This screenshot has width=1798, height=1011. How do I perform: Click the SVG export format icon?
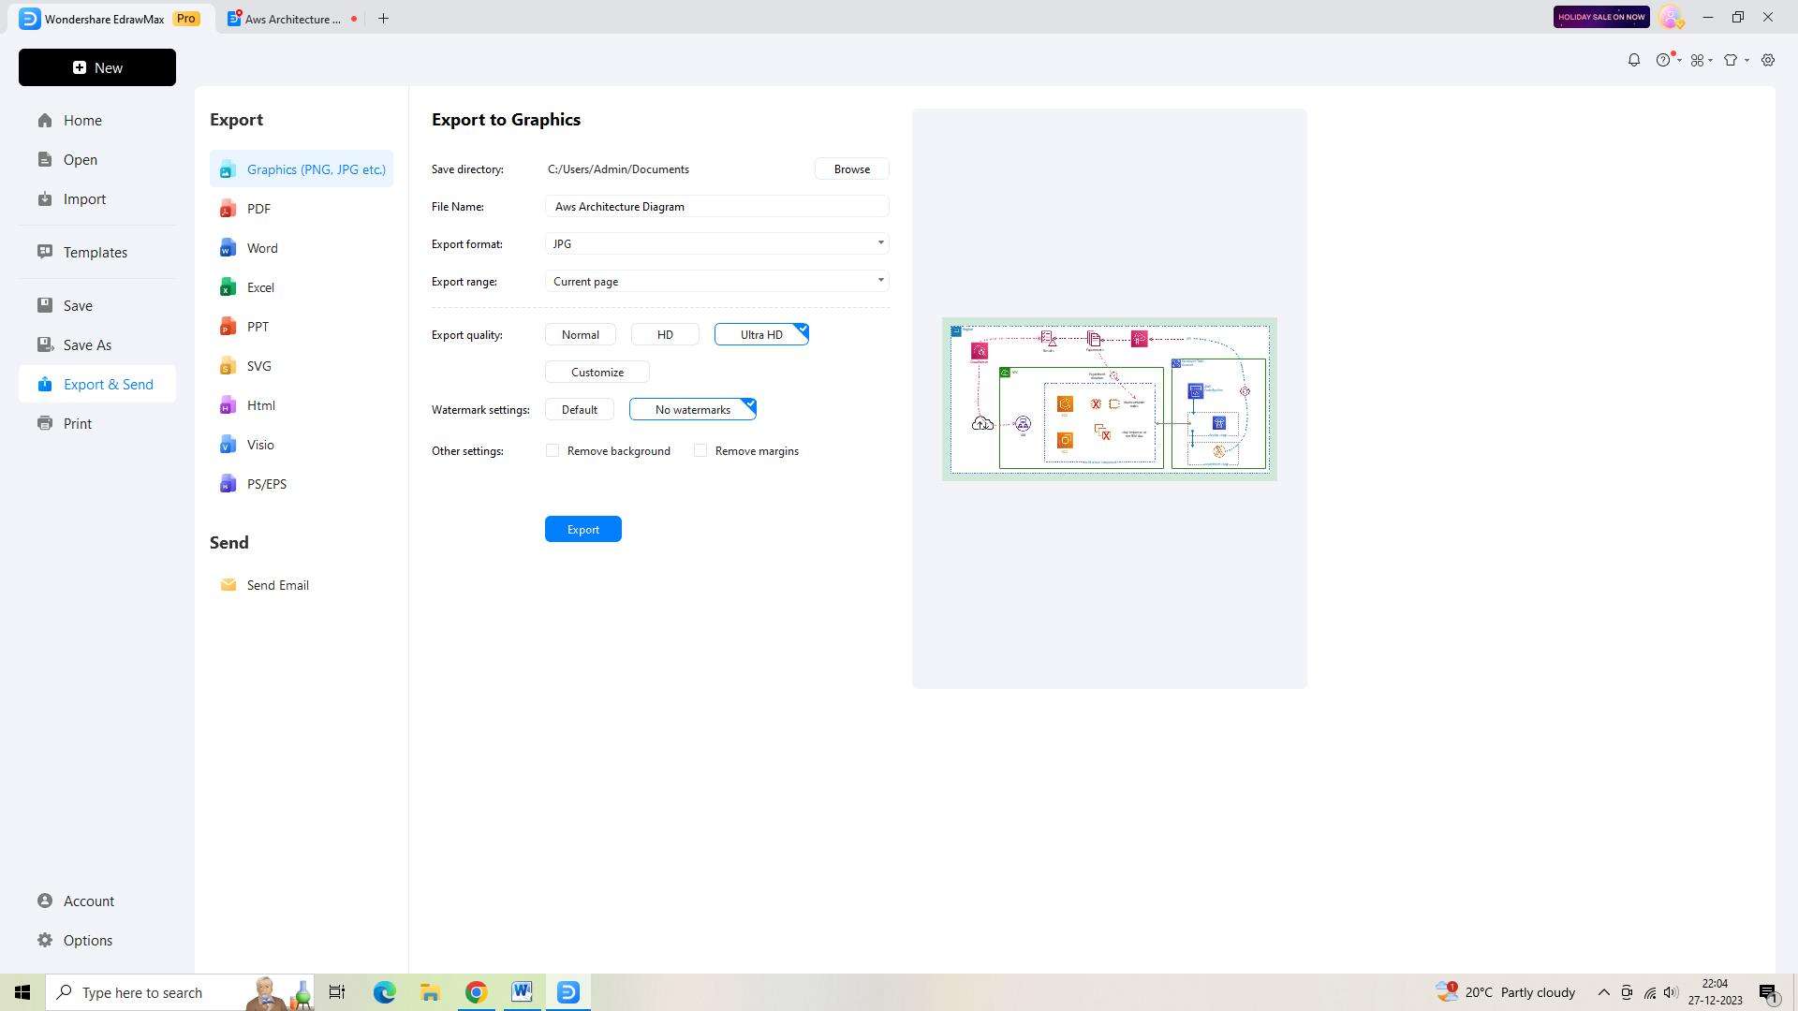(228, 365)
